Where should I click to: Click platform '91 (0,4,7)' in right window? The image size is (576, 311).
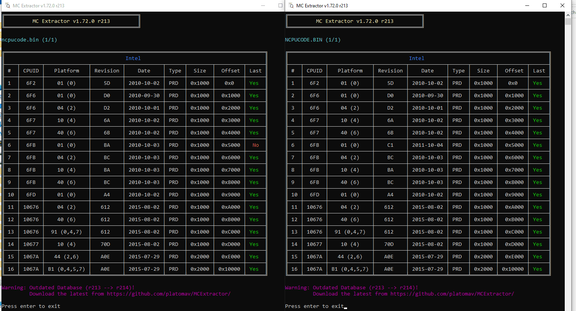(x=350, y=232)
